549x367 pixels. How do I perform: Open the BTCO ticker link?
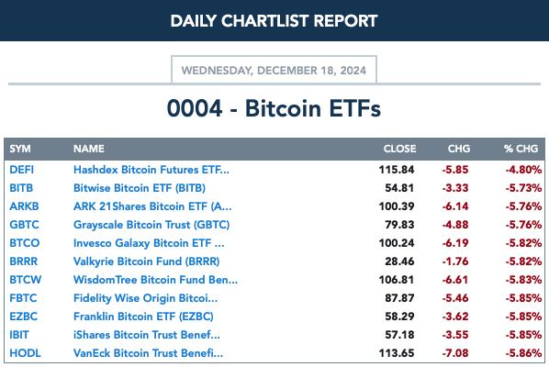[x=25, y=243]
